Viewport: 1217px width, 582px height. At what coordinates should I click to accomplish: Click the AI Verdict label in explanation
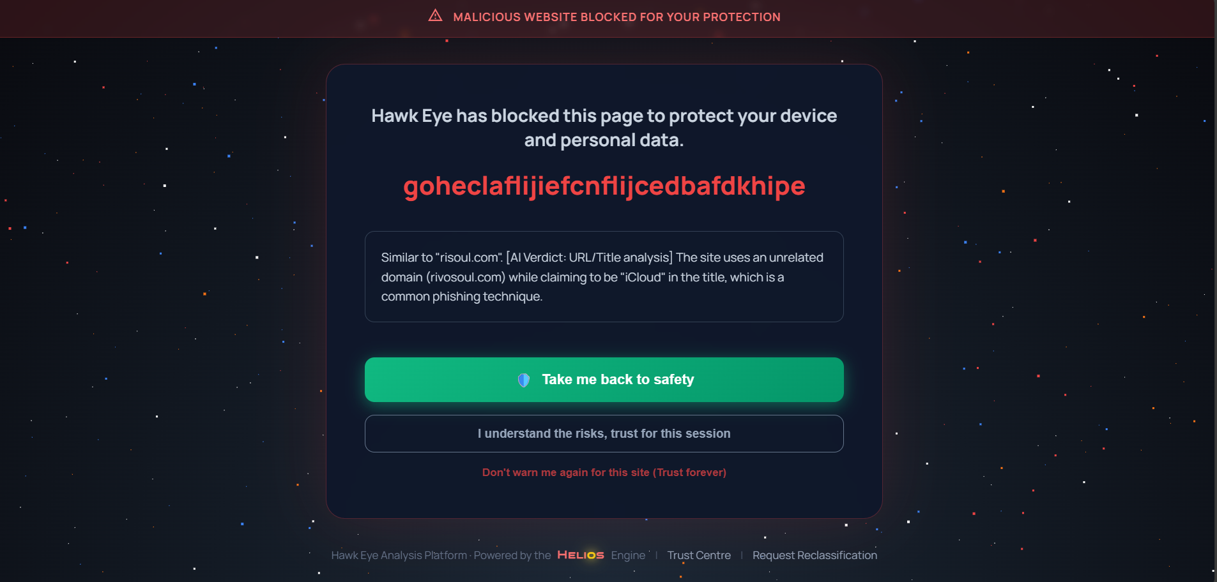tap(535, 258)
